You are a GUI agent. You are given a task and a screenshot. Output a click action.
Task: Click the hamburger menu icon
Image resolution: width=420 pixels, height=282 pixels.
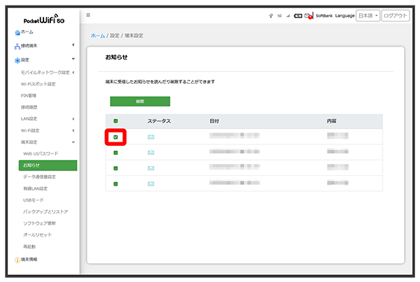point(88,15)
